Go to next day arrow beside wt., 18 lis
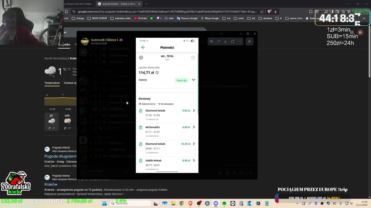This screenshot has width=371, height=208. pyautogui.click(x=193, y=57)
